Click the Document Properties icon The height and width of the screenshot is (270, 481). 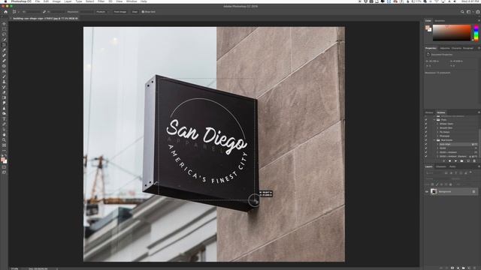[x=428, y=55]
